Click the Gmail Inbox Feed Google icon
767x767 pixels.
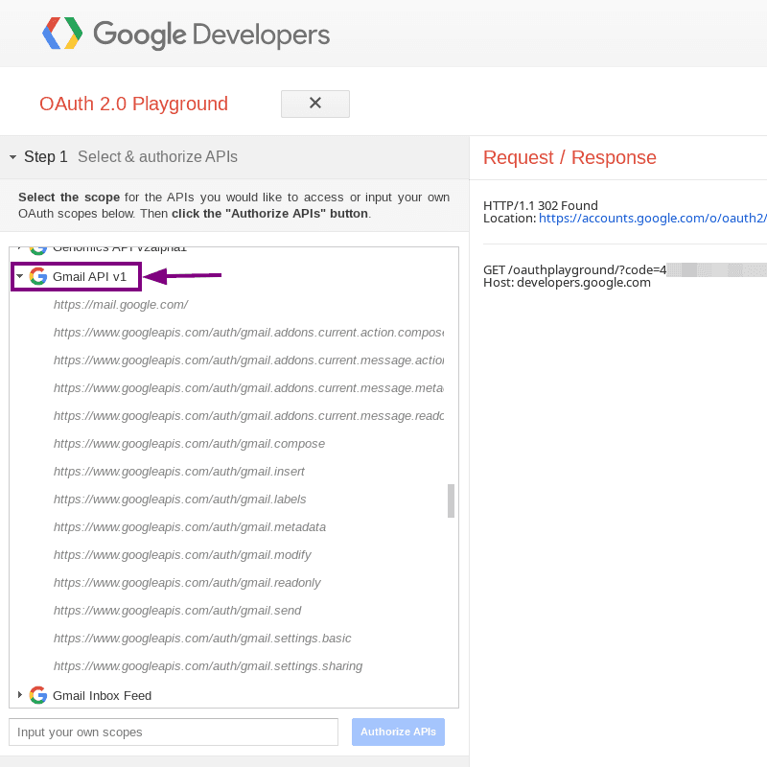38,695
